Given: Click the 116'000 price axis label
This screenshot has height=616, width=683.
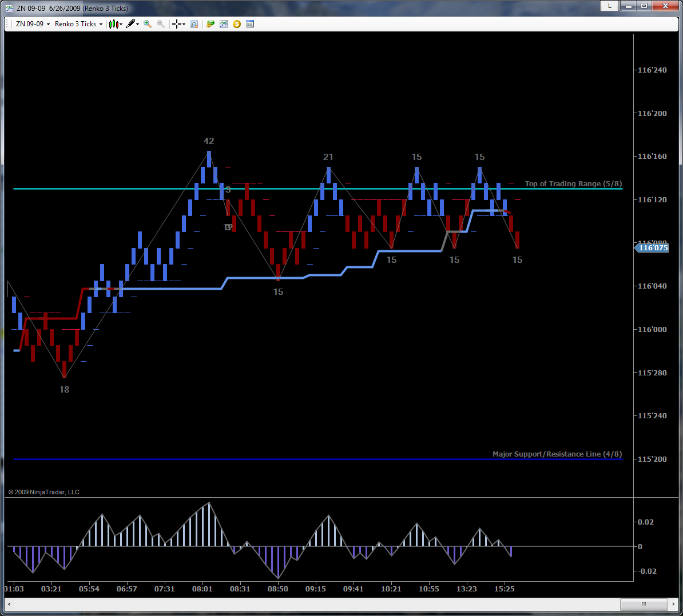Looking at the screenshot, I should click(652, 329).
